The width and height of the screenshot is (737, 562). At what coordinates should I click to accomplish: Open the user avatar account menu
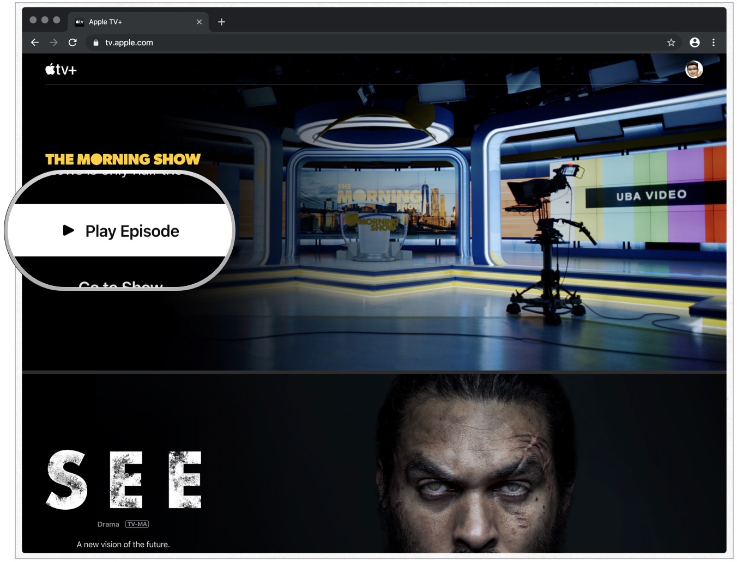coord(693,69)
